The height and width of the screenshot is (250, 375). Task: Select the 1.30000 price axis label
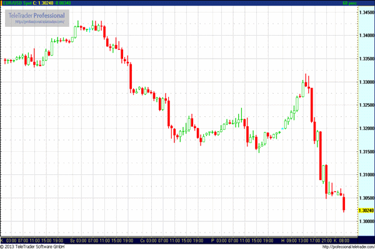pos(366,222)
